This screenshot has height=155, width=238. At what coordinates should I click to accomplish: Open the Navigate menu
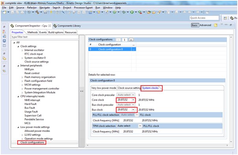(x=44, y=7)
